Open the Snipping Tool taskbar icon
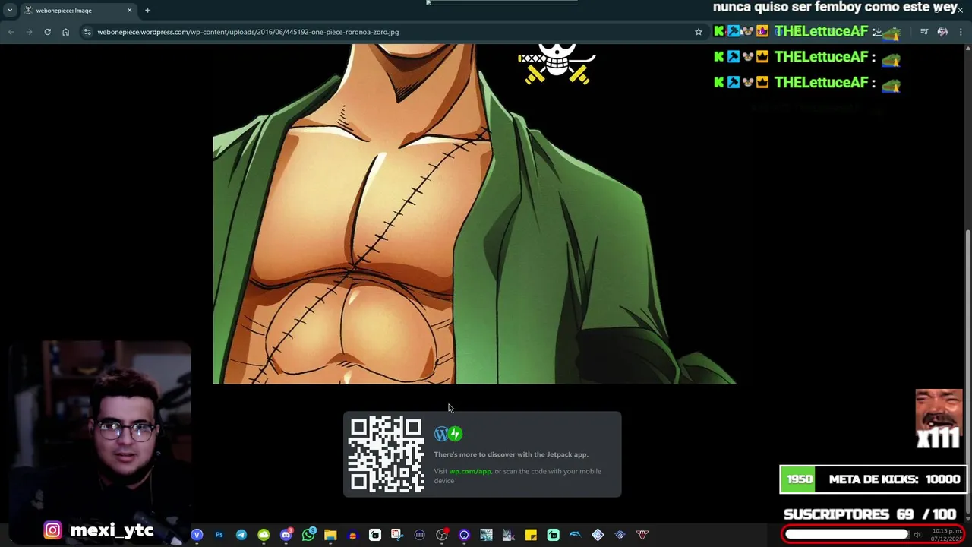The width and height of the screenshot is (972, 547). pyautogui.click(x=397, y=535)
